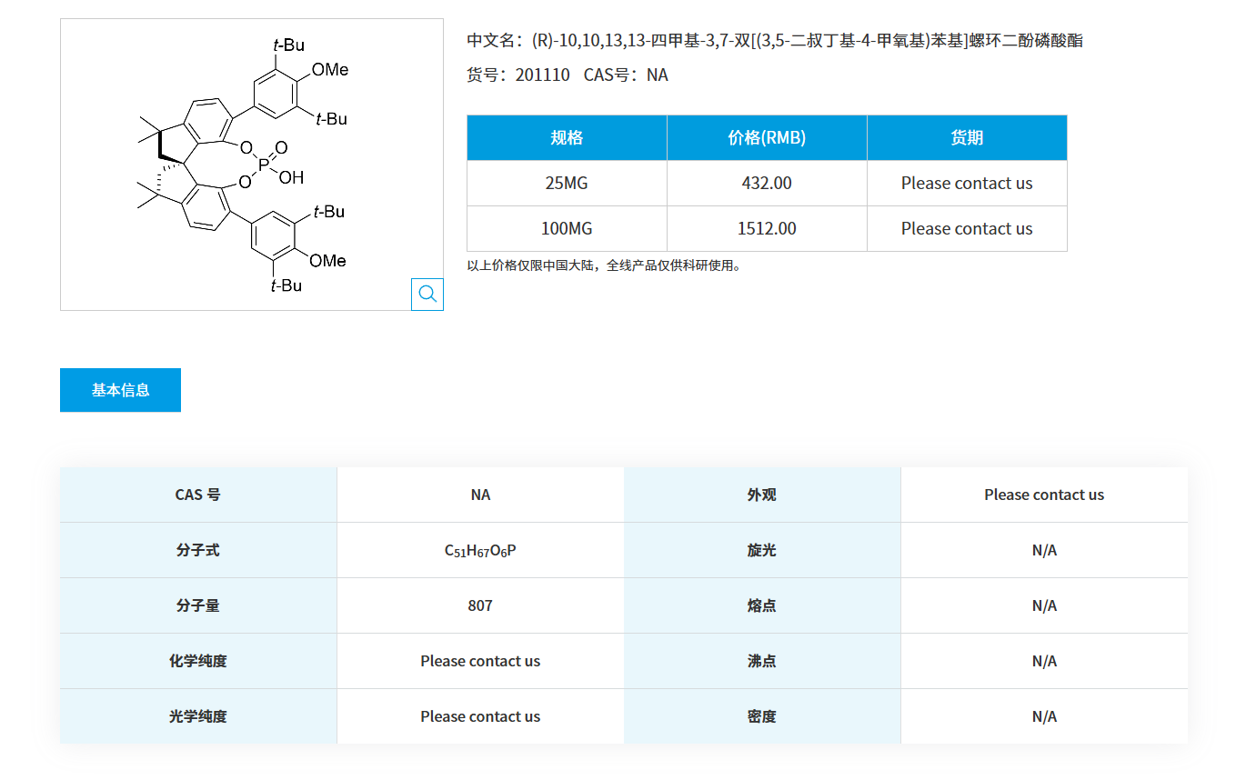Click the 密度 N/A cell

[1044, 716]
